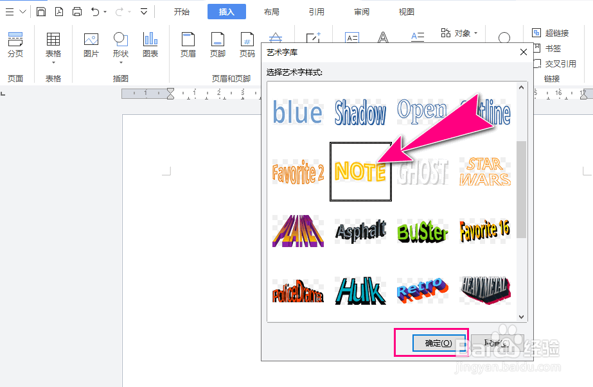Expand the 形状 dropdown arrow
The height and width of the screenshot is (387, 593).
(121, 62)
